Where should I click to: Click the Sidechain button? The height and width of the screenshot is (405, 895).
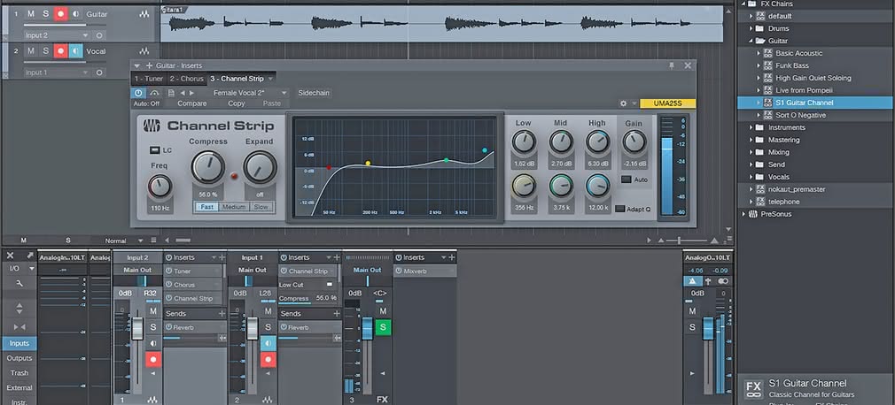coord(314,92)
